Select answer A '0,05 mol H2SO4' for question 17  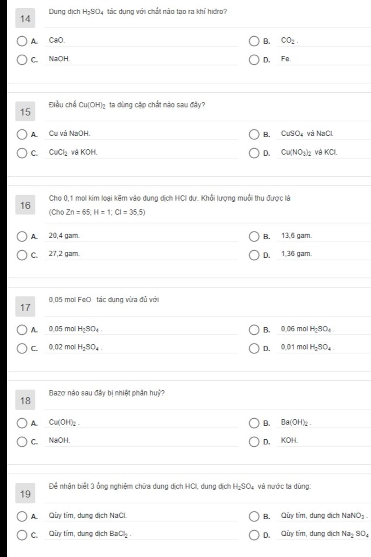click(22, 330)
